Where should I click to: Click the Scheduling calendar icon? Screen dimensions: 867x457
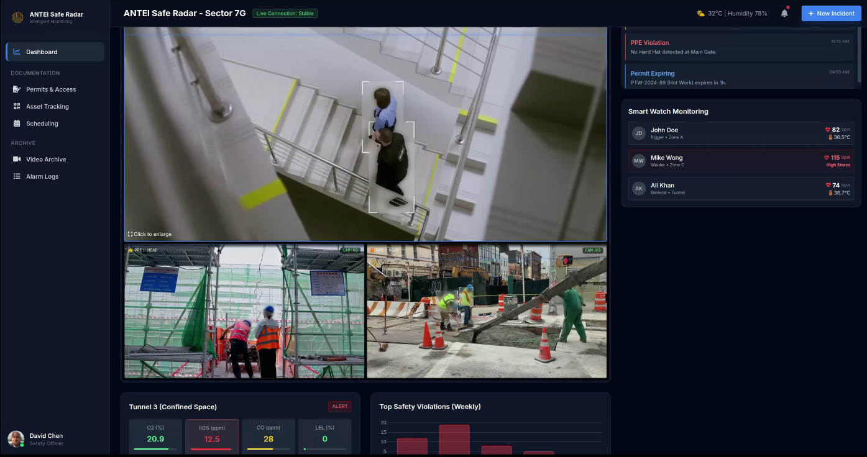[17, 124]
